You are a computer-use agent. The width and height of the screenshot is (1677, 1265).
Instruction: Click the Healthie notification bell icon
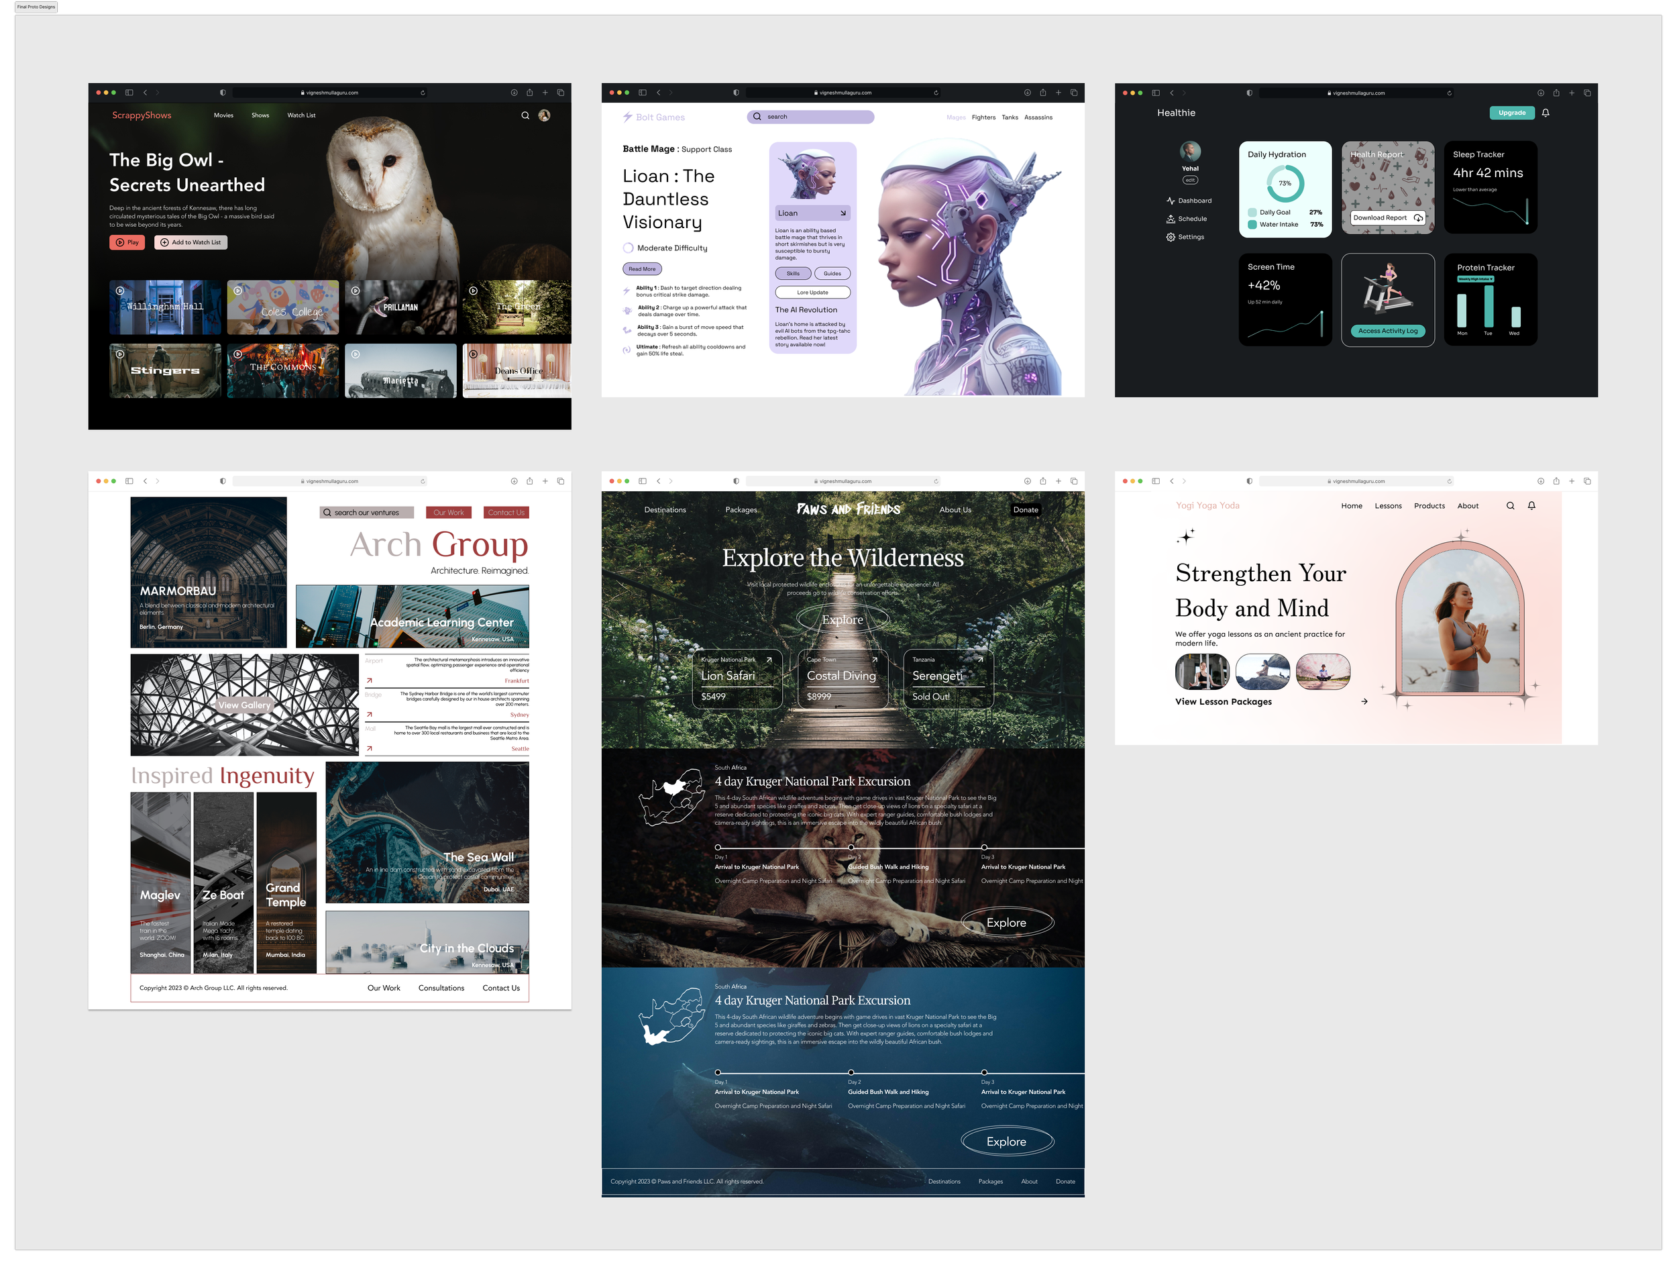(x=1545, y=113)
